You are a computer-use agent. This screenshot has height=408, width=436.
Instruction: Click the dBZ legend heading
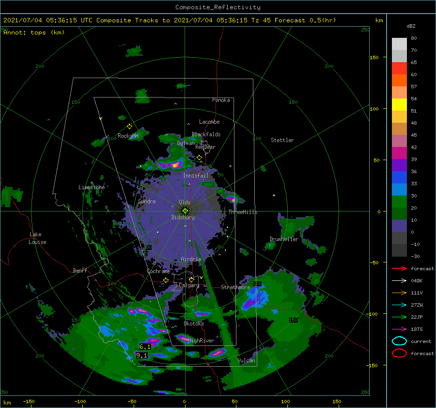point(411,26)
